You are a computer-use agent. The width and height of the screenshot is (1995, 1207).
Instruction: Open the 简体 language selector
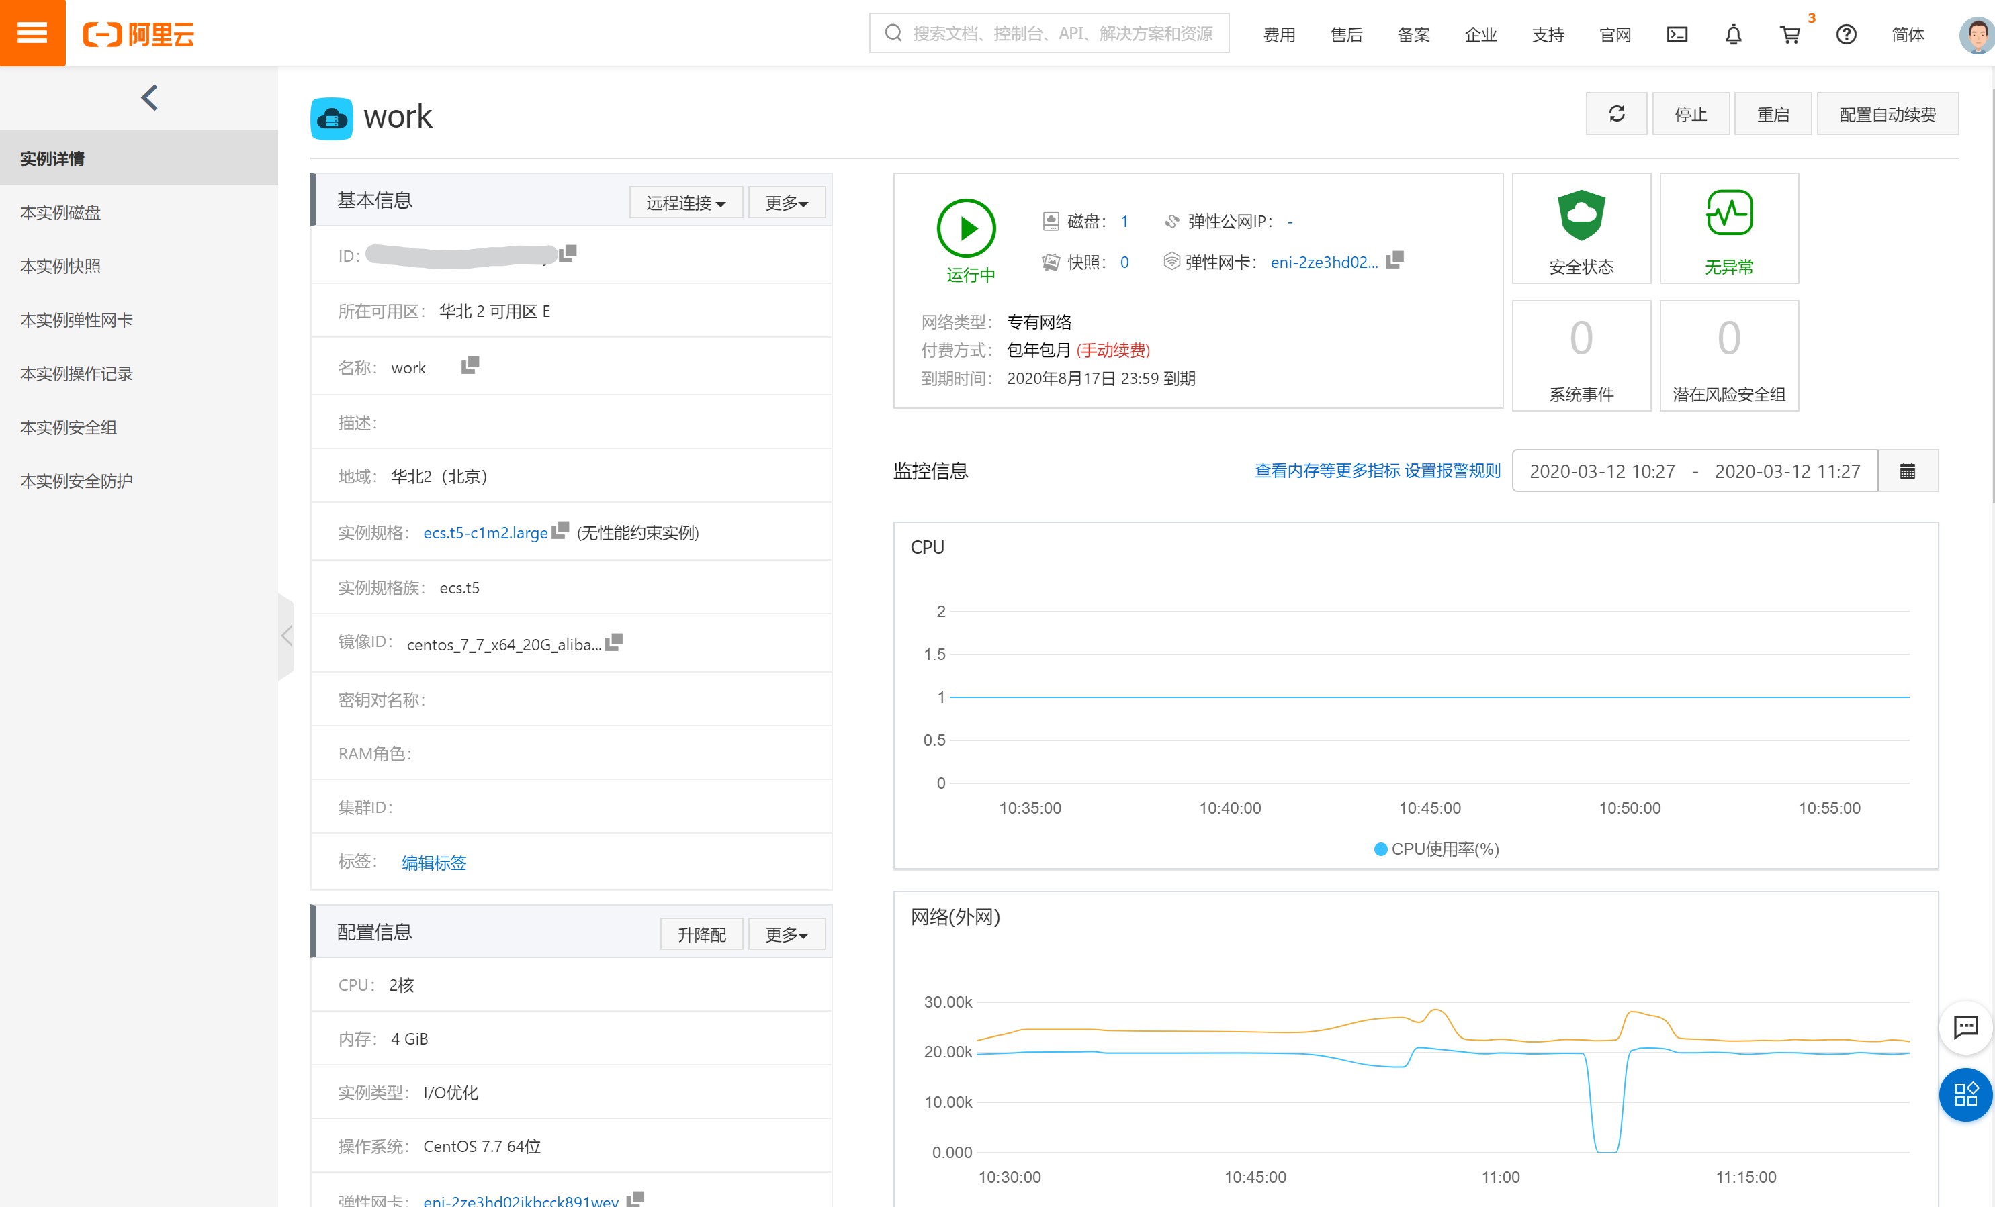(x=1908, y=35)
